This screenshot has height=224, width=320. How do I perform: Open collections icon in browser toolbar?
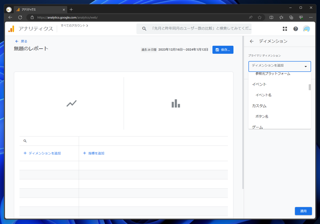(291, 18)
